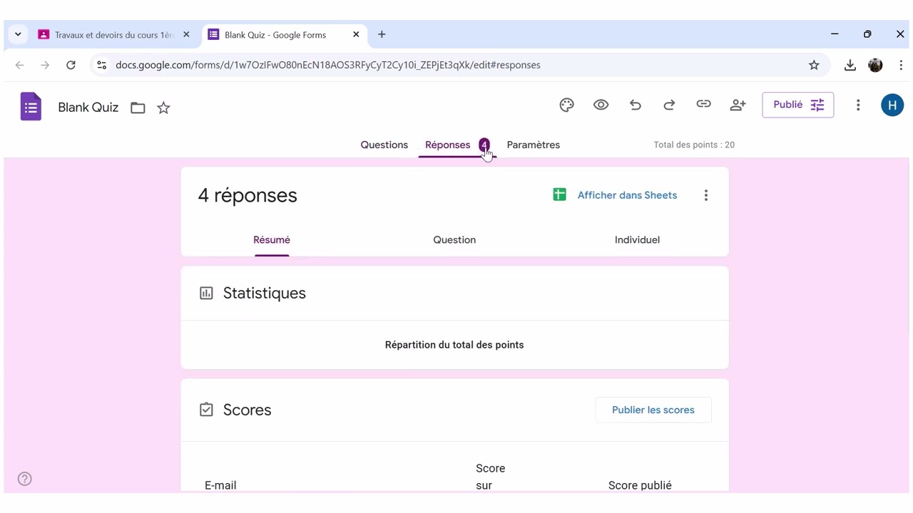Open the Paramètres tab

[x=534, y=145]
